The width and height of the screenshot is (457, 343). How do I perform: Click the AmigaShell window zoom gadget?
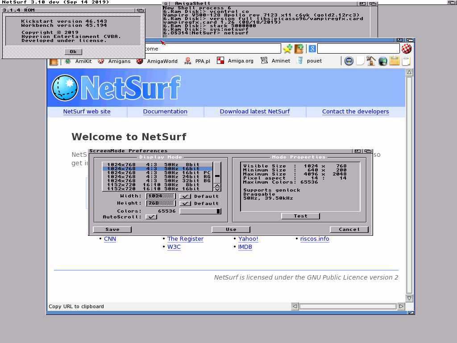click(x=362, y=4)
